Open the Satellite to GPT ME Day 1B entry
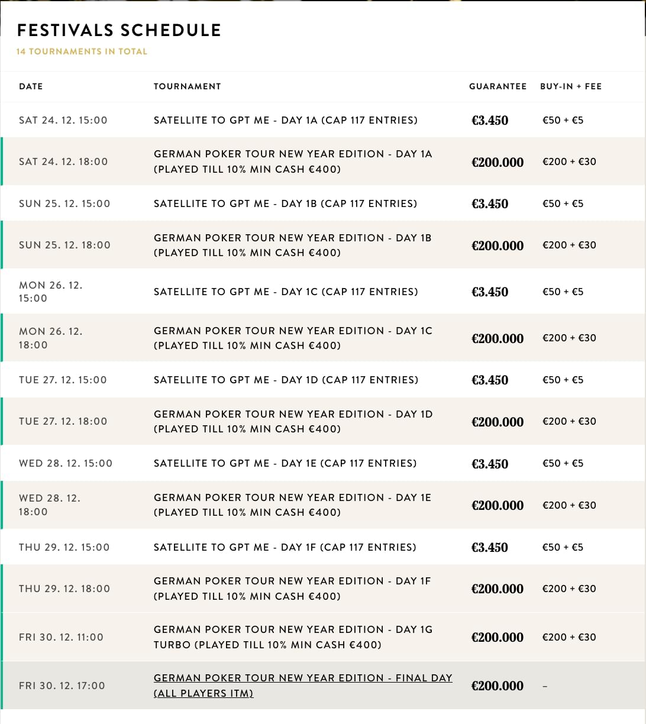The height and width of the screenshot is (724, 646). [x=285, y=203]
